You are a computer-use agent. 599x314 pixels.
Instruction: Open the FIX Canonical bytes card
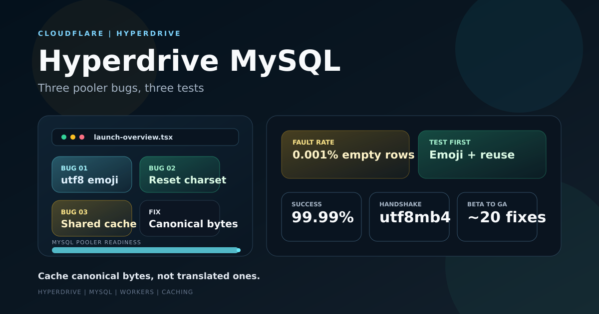point(180,218)
